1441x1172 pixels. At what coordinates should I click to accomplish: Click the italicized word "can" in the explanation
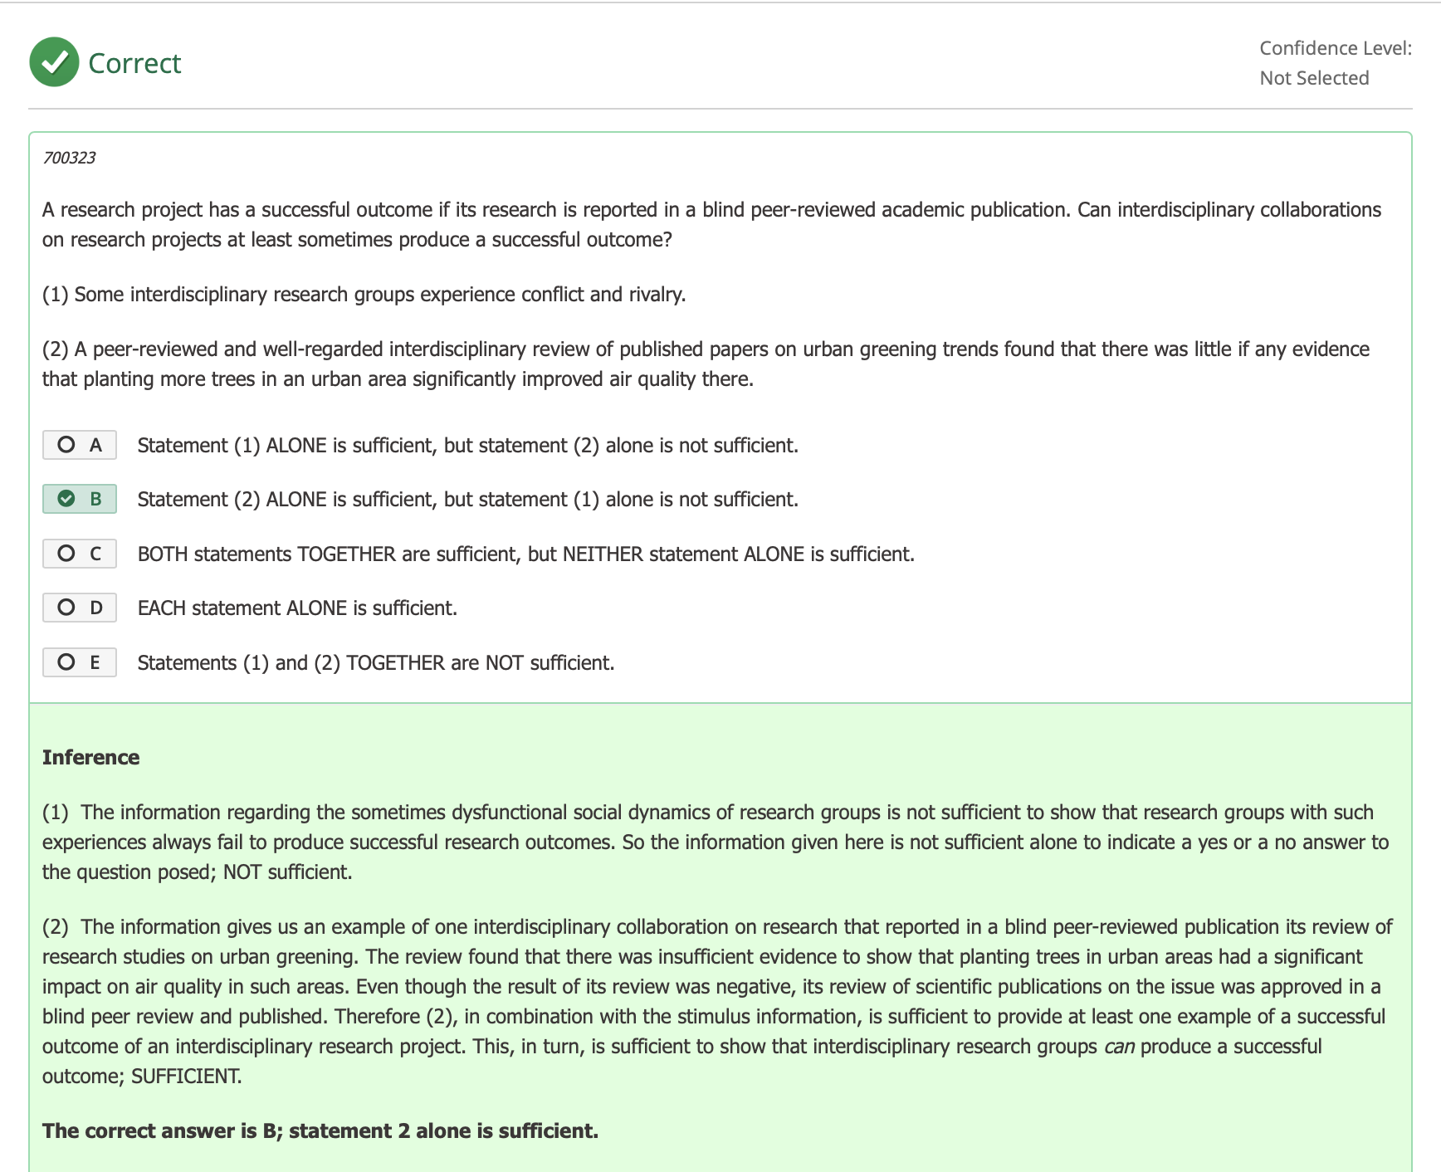click(x=1118, y=1047)
